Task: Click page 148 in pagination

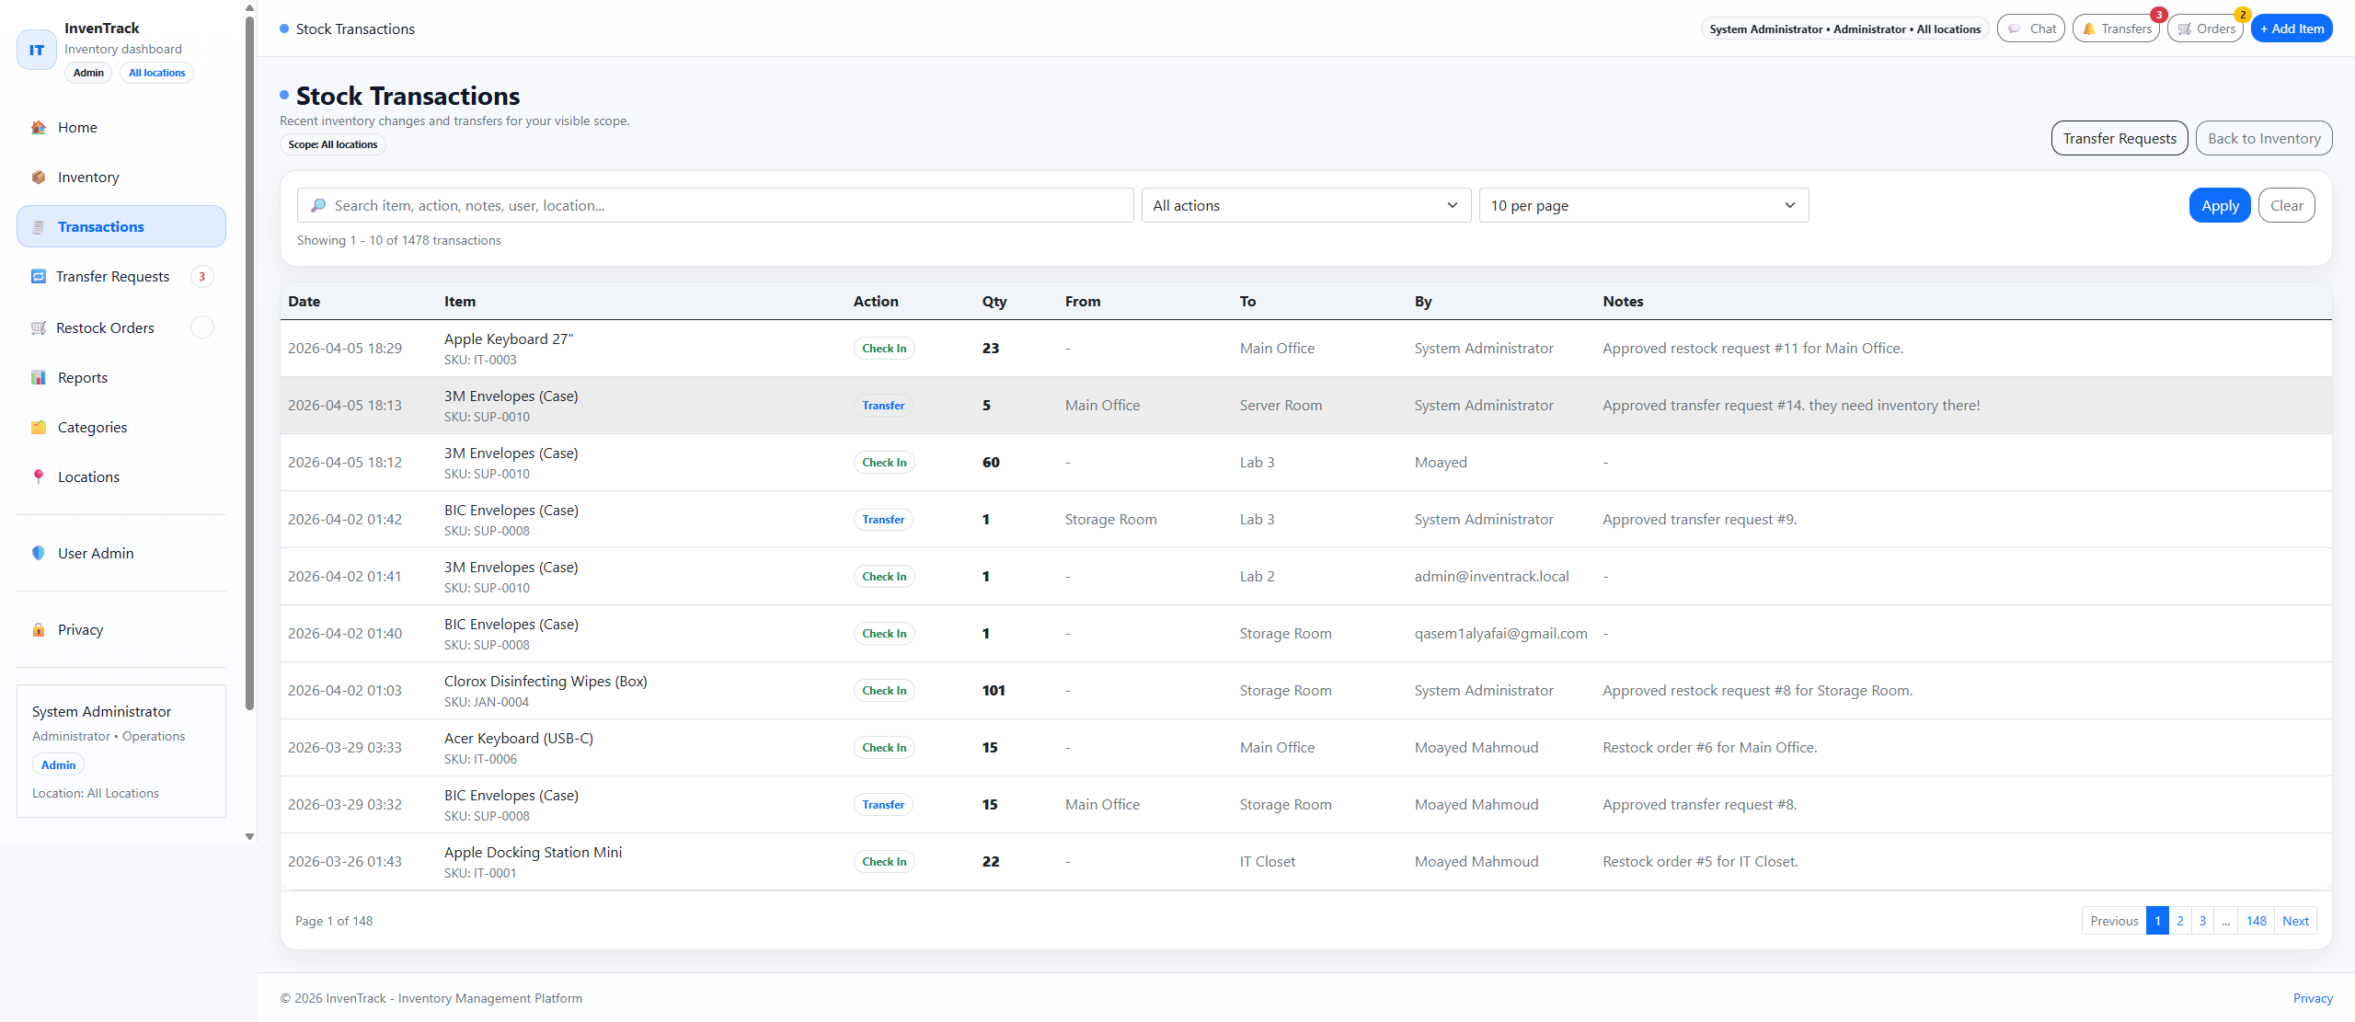Action: (2256, 920)
